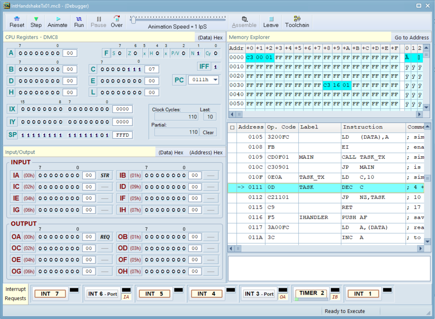The width and height of the screenshot is (435, 319).
Task: Trigger the INT 3 - Port interrupt
Action: click(x=259, y=294)
